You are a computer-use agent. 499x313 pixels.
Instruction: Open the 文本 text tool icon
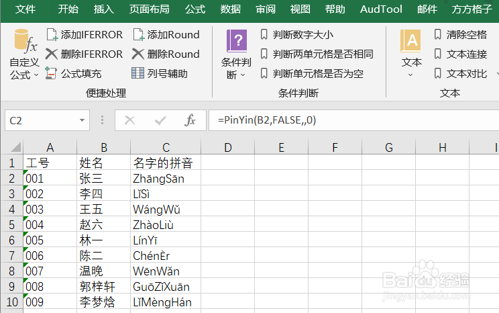coord(410,41)
